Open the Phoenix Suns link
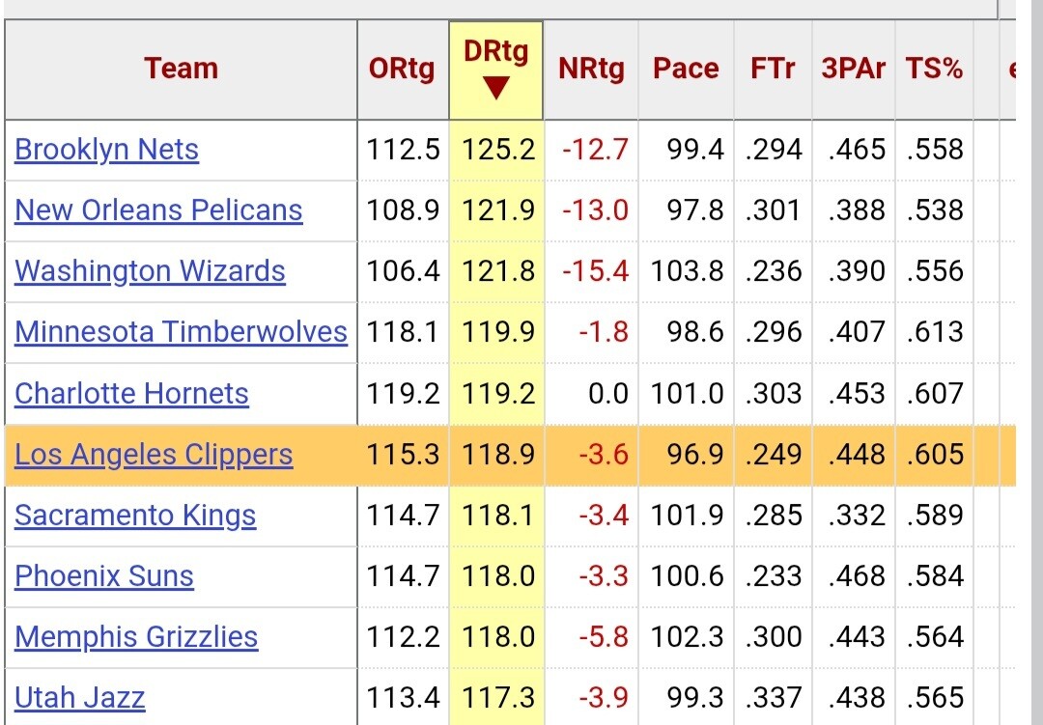 (x=104, y=576)
